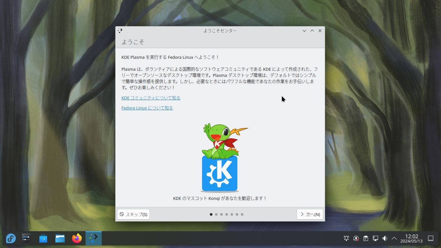The image size is (441, 248).
Task: Click the Welcome Center window menu icon
Action: (120, 31)
